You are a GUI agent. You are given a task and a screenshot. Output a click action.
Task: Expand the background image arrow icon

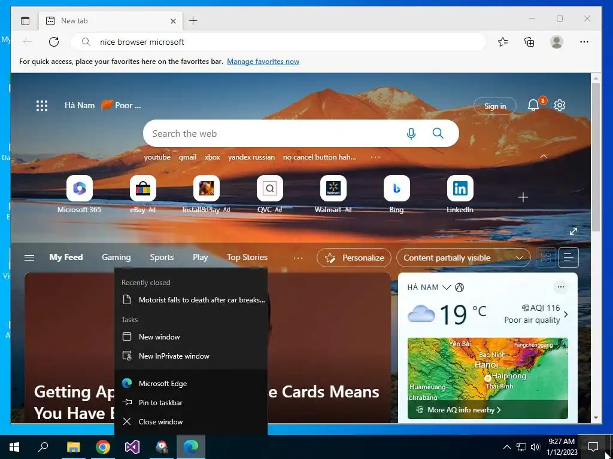(x=573, y=231)
